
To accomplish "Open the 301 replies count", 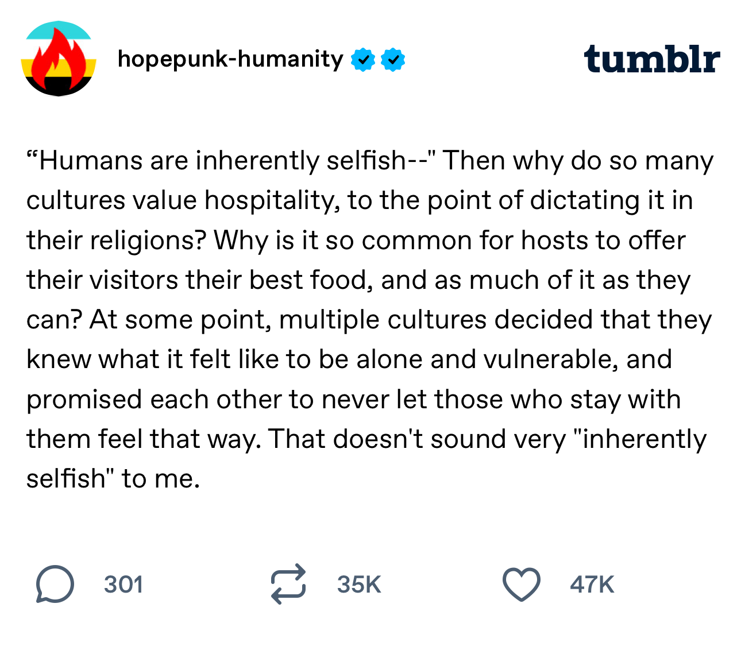I will click(x=123, y=585).
